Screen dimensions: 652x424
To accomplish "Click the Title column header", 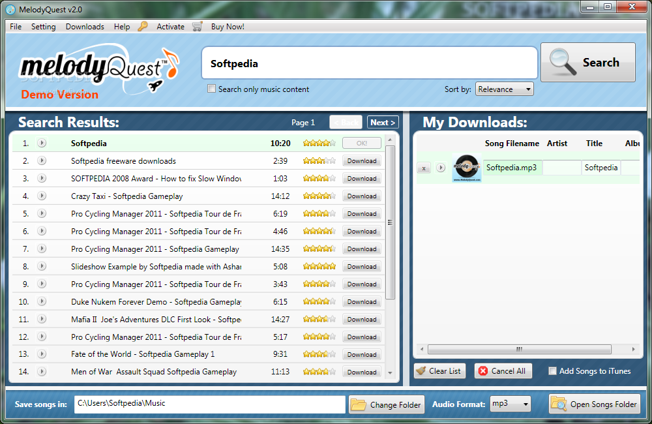I will [x=594, y=144].
